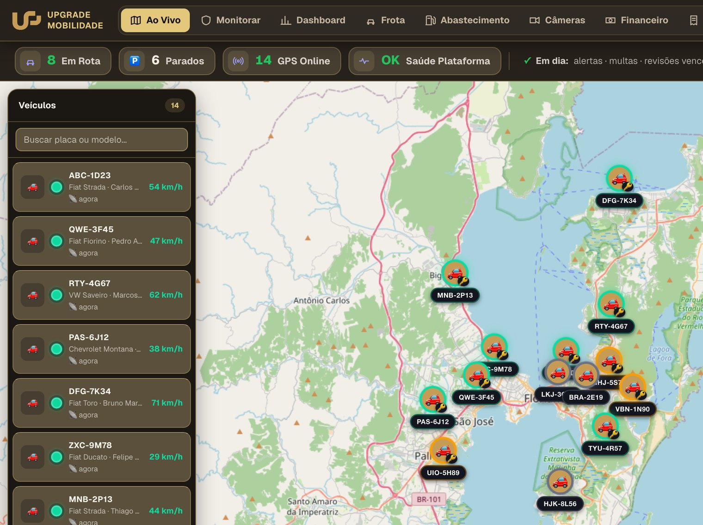The image size is (703, 525).
Task: Click the pulse icon beside Saúde Plataforma
Action: tap(364, 61)
